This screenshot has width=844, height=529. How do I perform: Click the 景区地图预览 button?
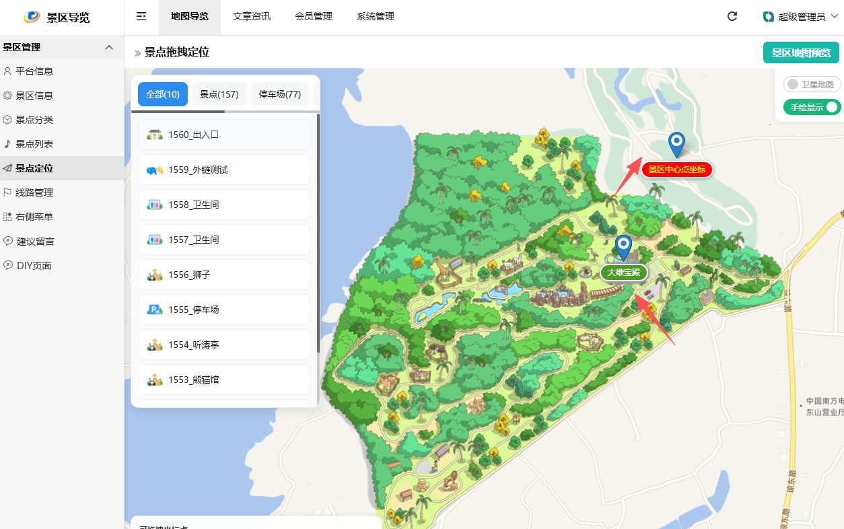click(x=801, y=52)
